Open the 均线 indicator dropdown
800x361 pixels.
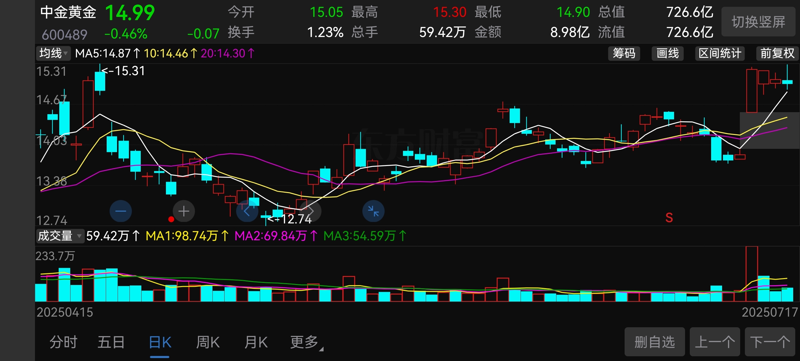tap(53, 53)
